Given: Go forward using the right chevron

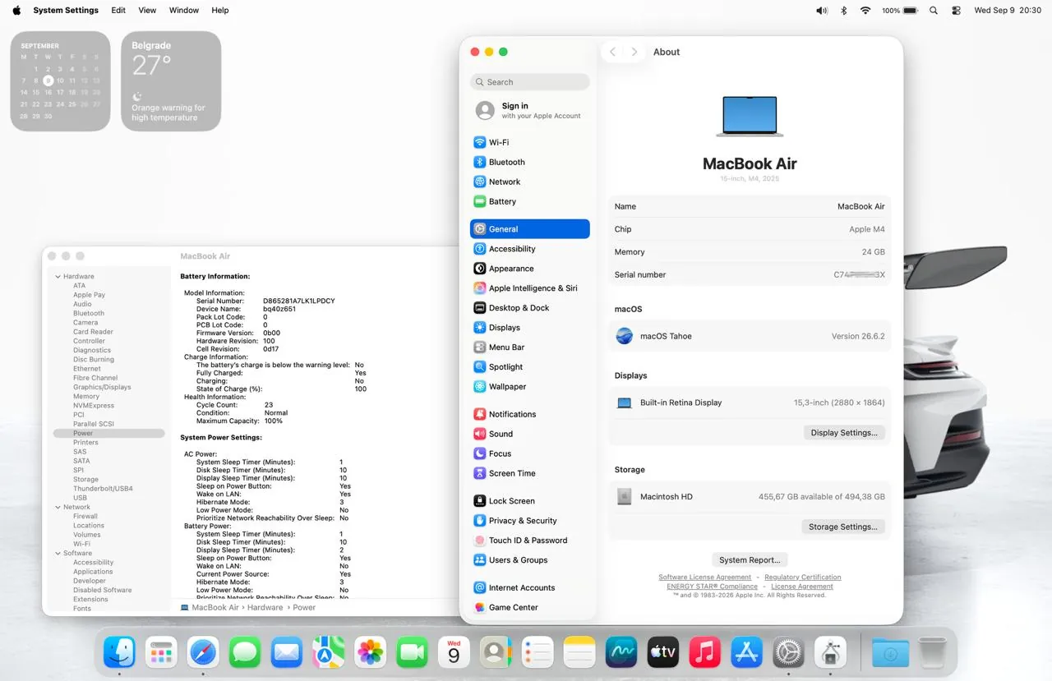Looking at the screenshot, I should (634, 52).
